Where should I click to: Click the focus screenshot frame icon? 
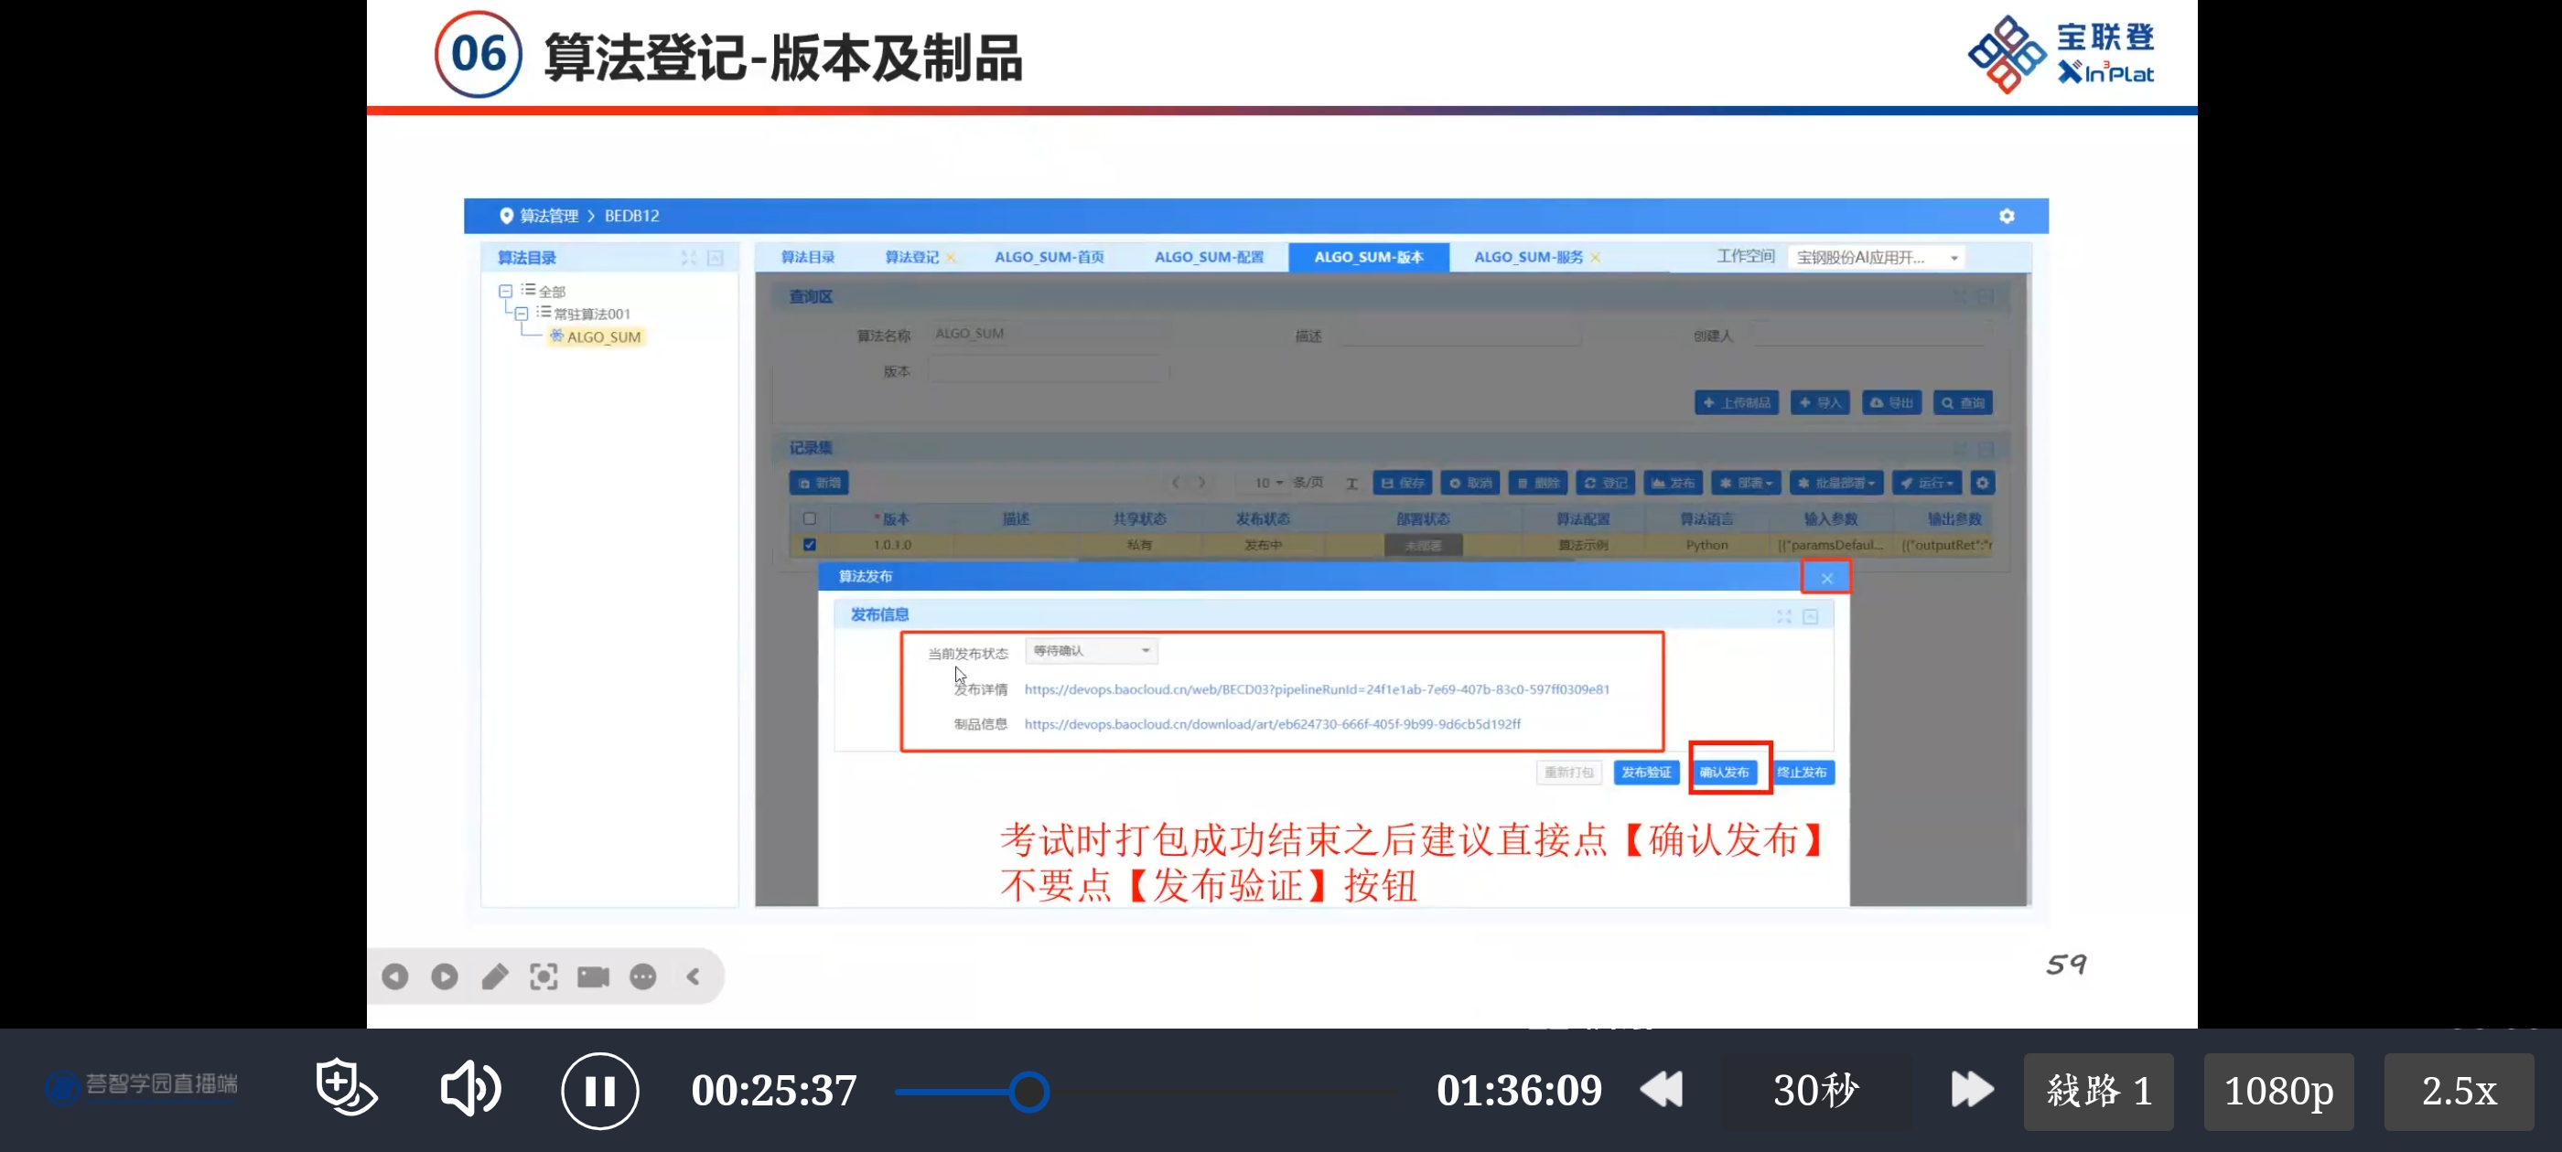click(543, 976)
